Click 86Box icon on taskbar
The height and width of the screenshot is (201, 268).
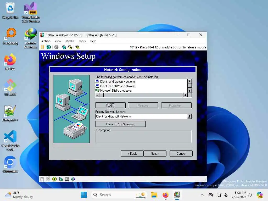point(177,195)
